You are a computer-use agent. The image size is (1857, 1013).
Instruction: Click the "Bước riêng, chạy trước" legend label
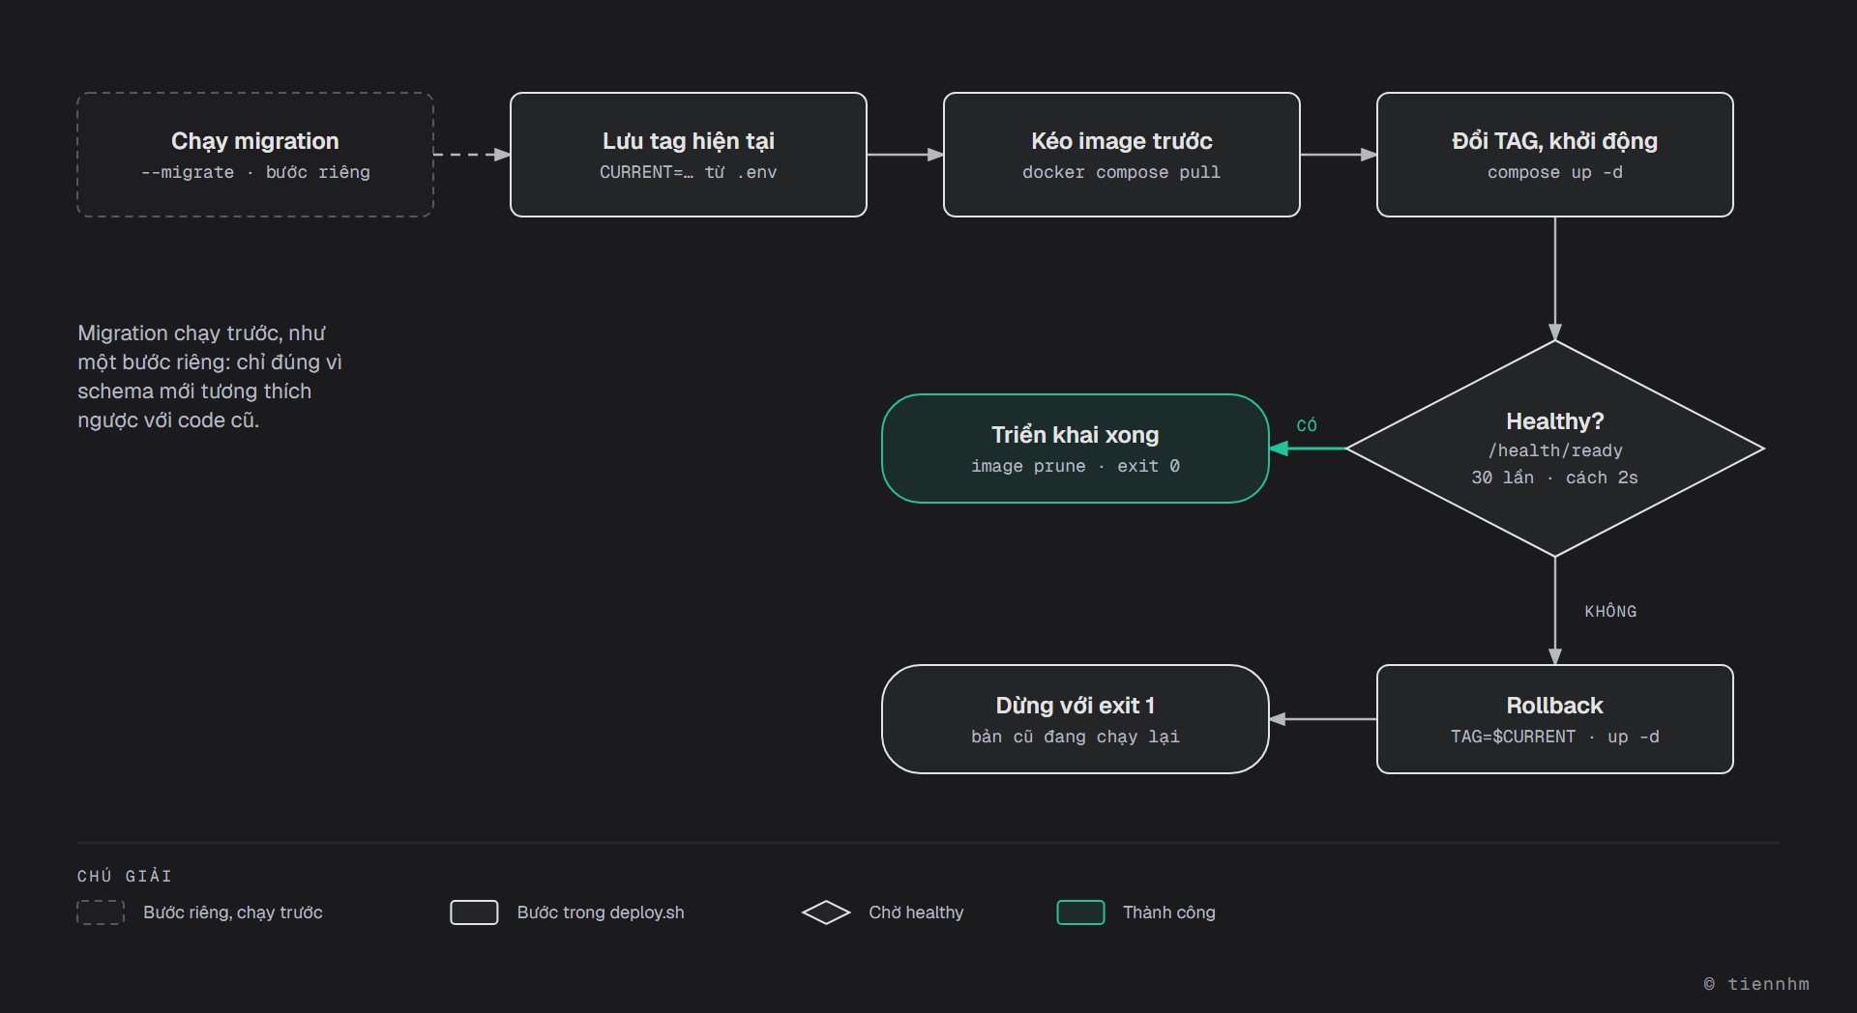tap(233, 912)
